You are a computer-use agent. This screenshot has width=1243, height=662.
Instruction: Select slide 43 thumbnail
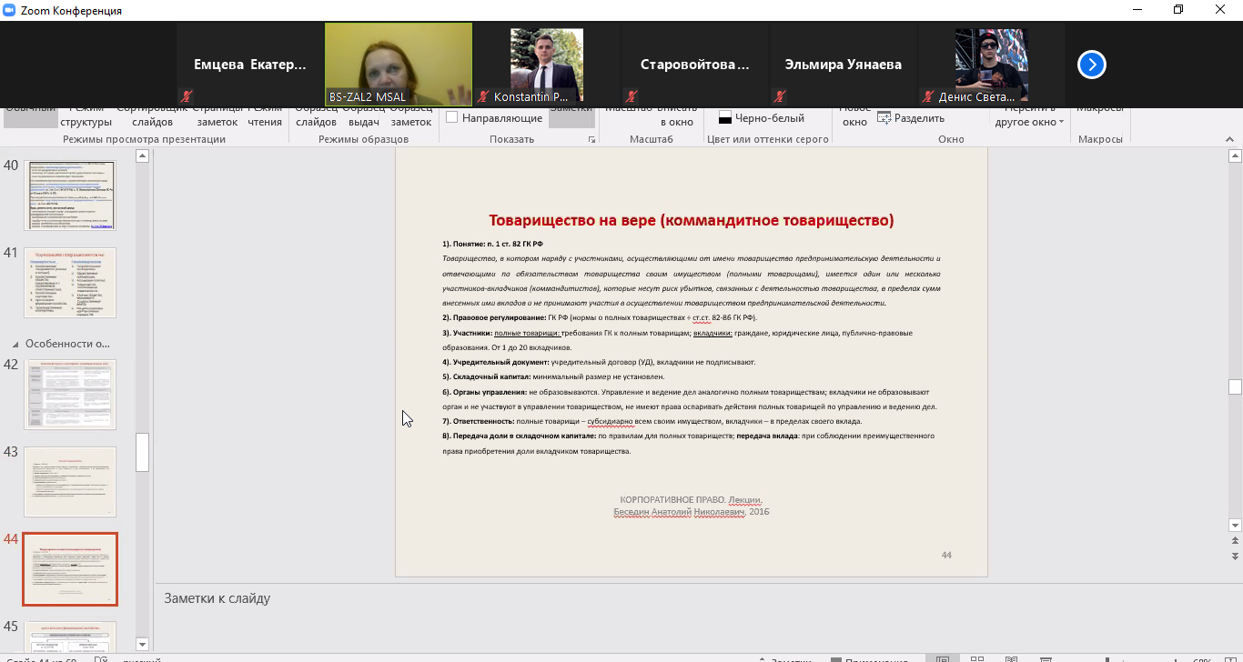[x=70, y=482]
